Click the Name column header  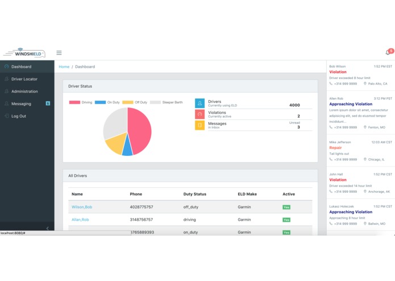click(x=77, y=194)
